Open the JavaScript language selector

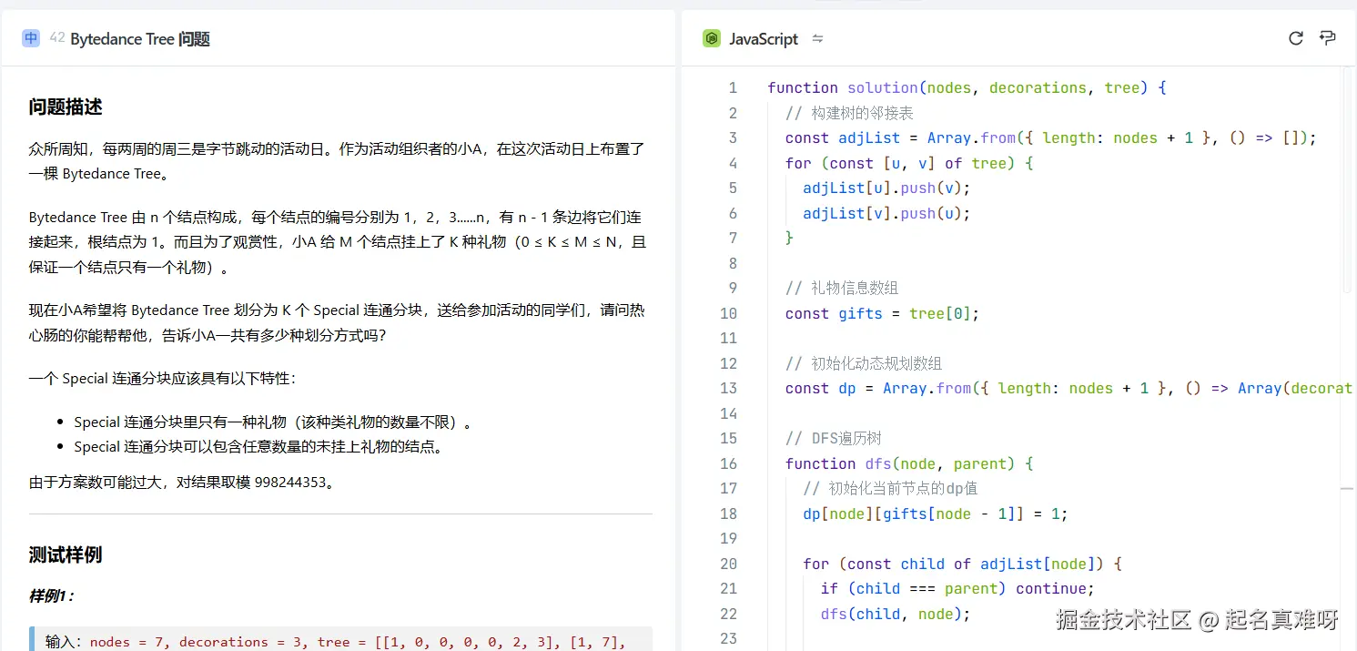point(763,38)
